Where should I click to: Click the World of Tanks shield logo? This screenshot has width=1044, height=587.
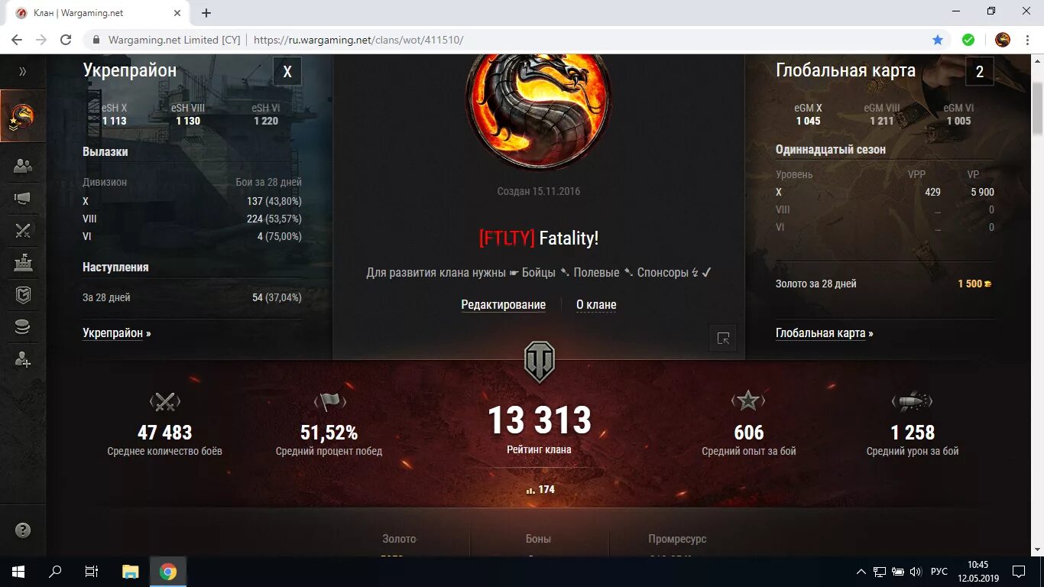pos(539,362)
